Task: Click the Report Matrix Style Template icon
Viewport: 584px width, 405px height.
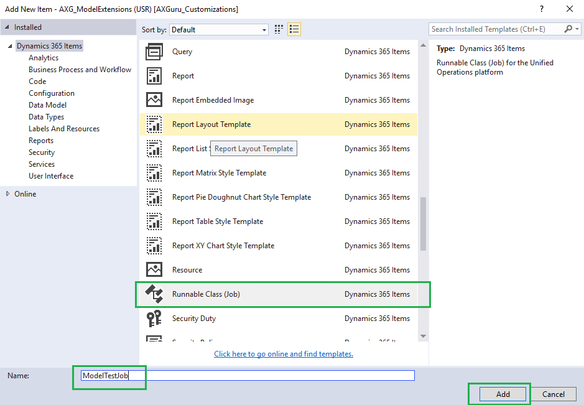Action: [154, 172]
